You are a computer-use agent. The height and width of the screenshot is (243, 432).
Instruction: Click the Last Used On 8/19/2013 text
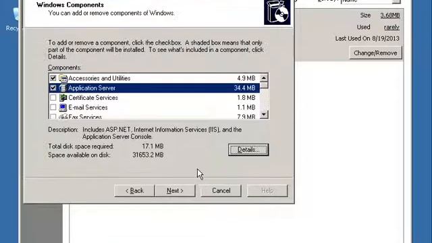pyautogui.click(x=367, y=38)
